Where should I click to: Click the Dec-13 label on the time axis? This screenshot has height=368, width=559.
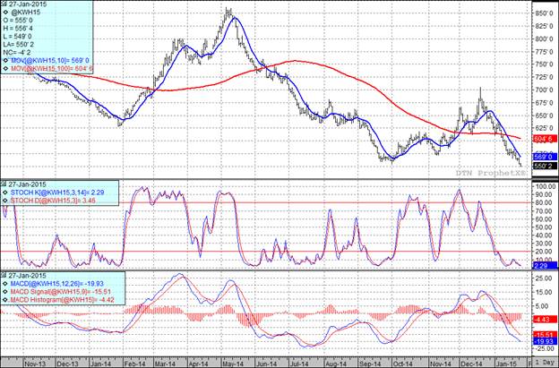(x=67, y=364)
